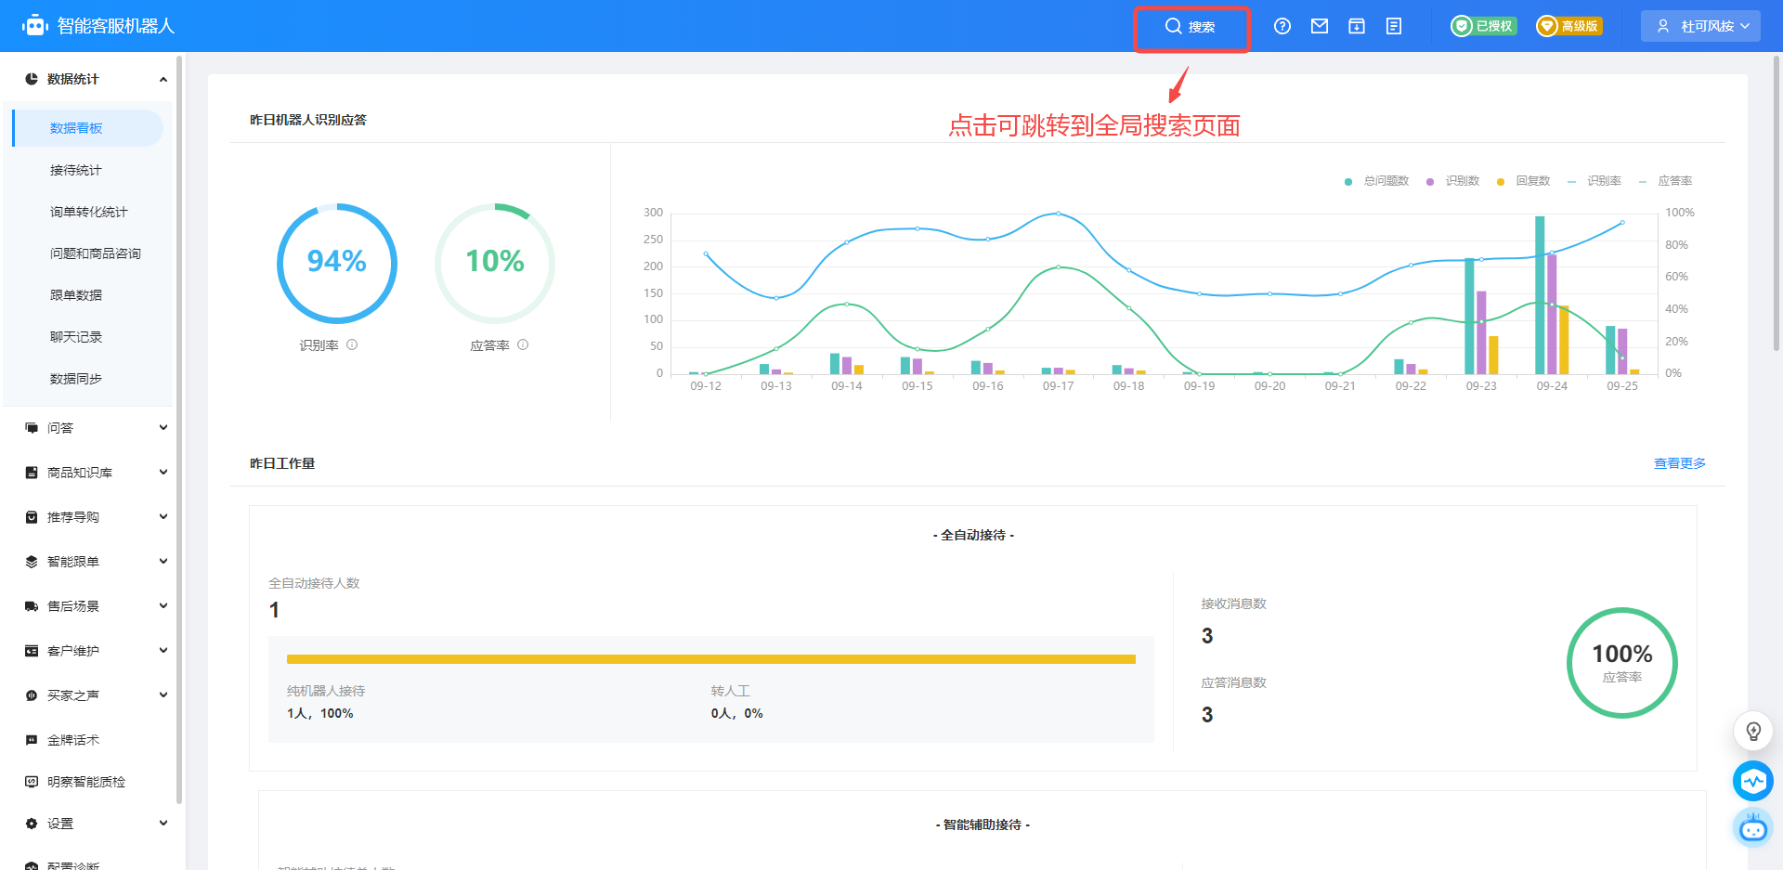Click the 售后场景 truck icon
Image resolution: width=1783 pixels, height=870 pixels.
click(x=32, y=606)
